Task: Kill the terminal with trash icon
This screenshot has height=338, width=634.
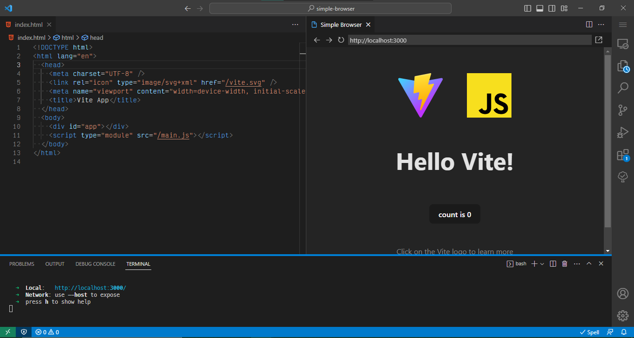Action: [564, 263]
